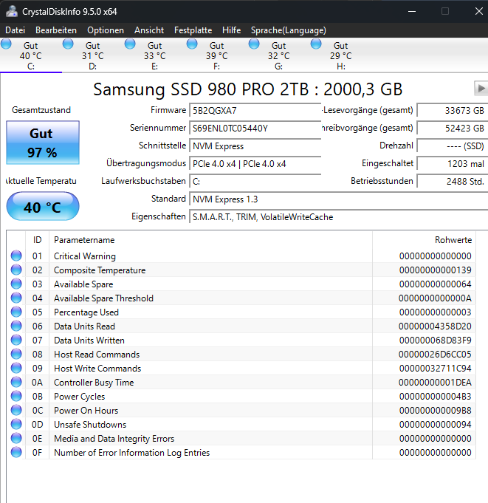Click the Parametername column header
The image size is (488, 503).
(210, 240)
